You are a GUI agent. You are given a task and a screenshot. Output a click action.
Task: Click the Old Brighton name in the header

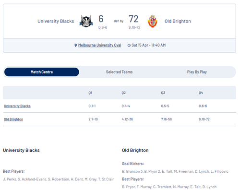click(178, 21)
